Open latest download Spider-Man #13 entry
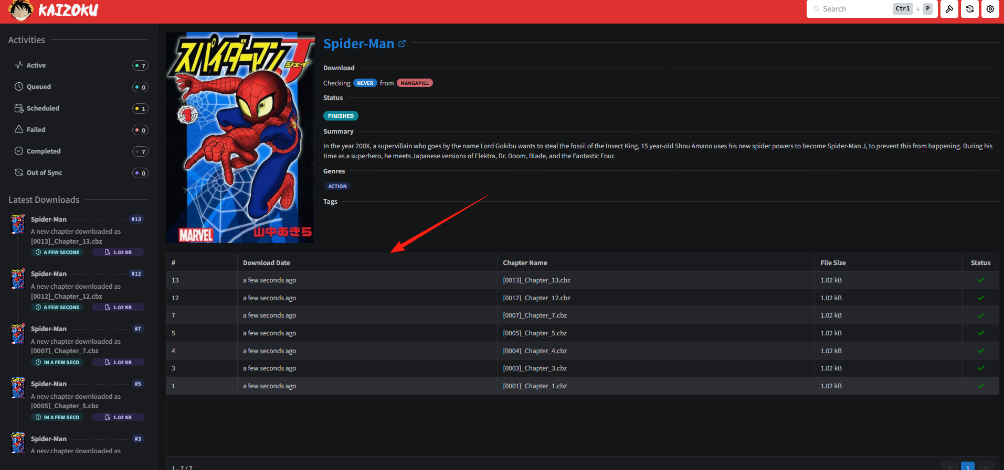 [x=78, y=236]
